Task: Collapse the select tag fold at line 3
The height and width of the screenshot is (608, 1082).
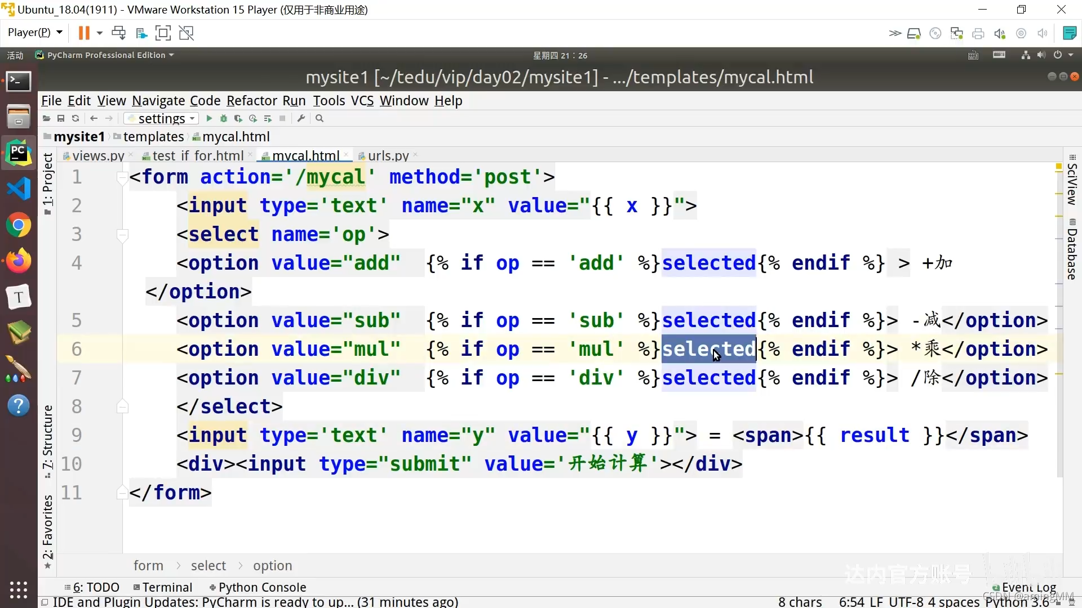Action: coord(122,235)
